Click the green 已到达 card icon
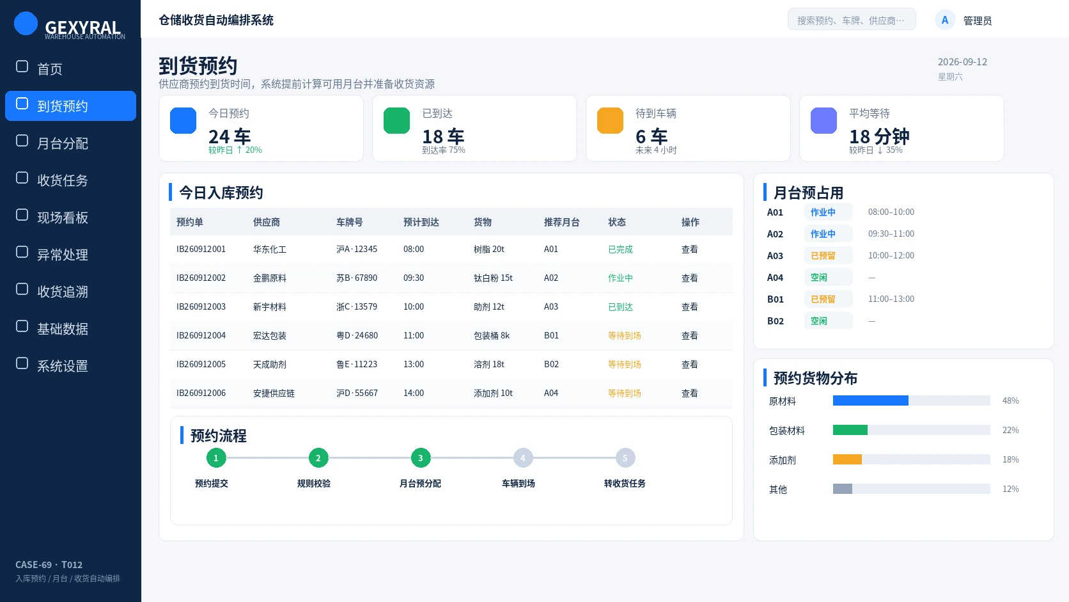The height and width of the screenshot is (602, 1069). click(x=396, y=121)
